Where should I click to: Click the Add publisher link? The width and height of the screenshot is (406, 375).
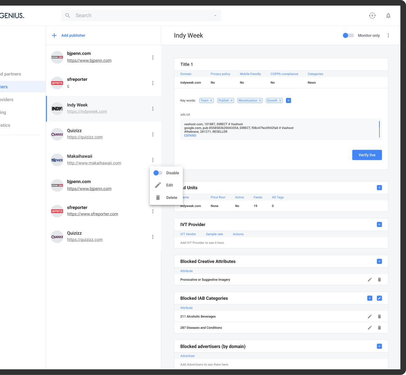(73, 35)
